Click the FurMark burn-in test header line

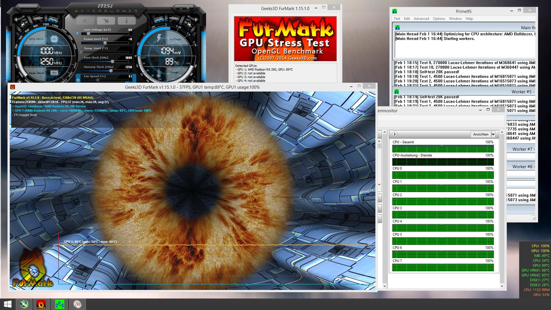tap(53, 98)
